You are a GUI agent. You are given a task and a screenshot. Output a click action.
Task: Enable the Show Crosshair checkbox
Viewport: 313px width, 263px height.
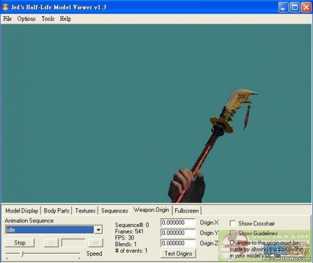(x=233, y=223)
